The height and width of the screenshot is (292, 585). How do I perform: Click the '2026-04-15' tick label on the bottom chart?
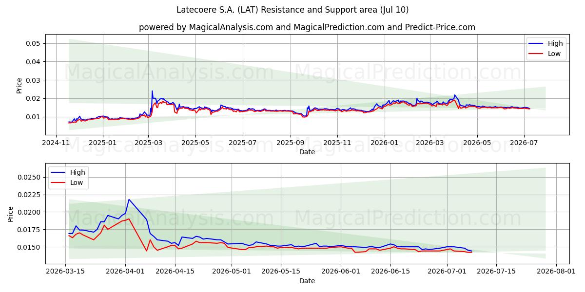[x=175, y=272]
